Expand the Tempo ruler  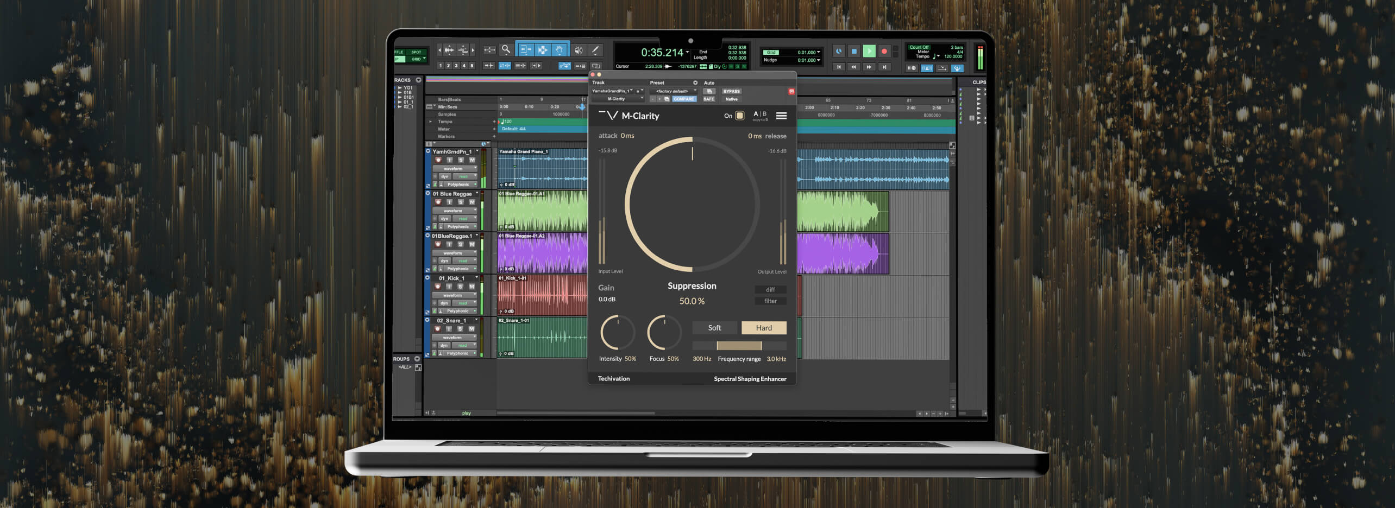[x=431, y=122]
